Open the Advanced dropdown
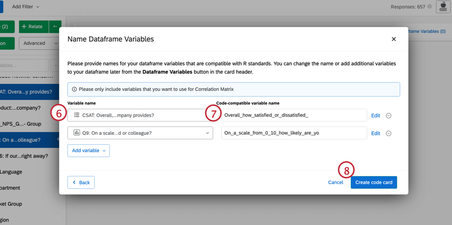The width and height of the screenshot is (452, 225). [x=38, y=43]
